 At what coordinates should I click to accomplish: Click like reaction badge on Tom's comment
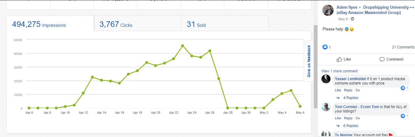[x=404, y=116]
